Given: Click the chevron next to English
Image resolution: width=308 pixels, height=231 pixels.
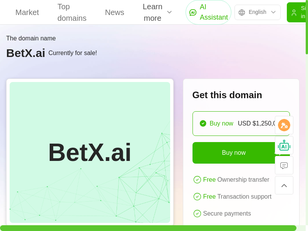Looking at the screenshot, I should pyautogui.click(x=273, y=12).
